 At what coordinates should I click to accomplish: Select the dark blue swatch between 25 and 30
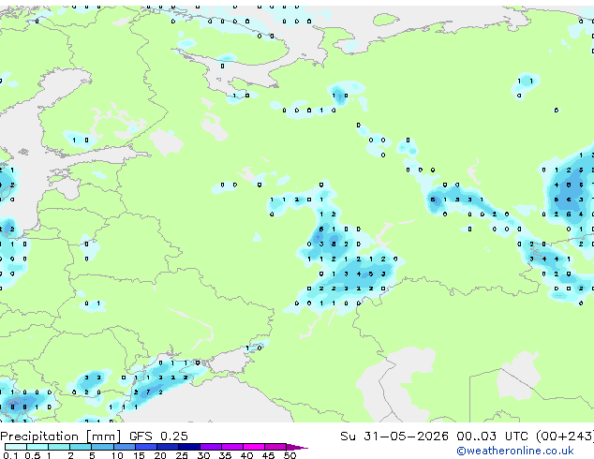coord(189,447)
